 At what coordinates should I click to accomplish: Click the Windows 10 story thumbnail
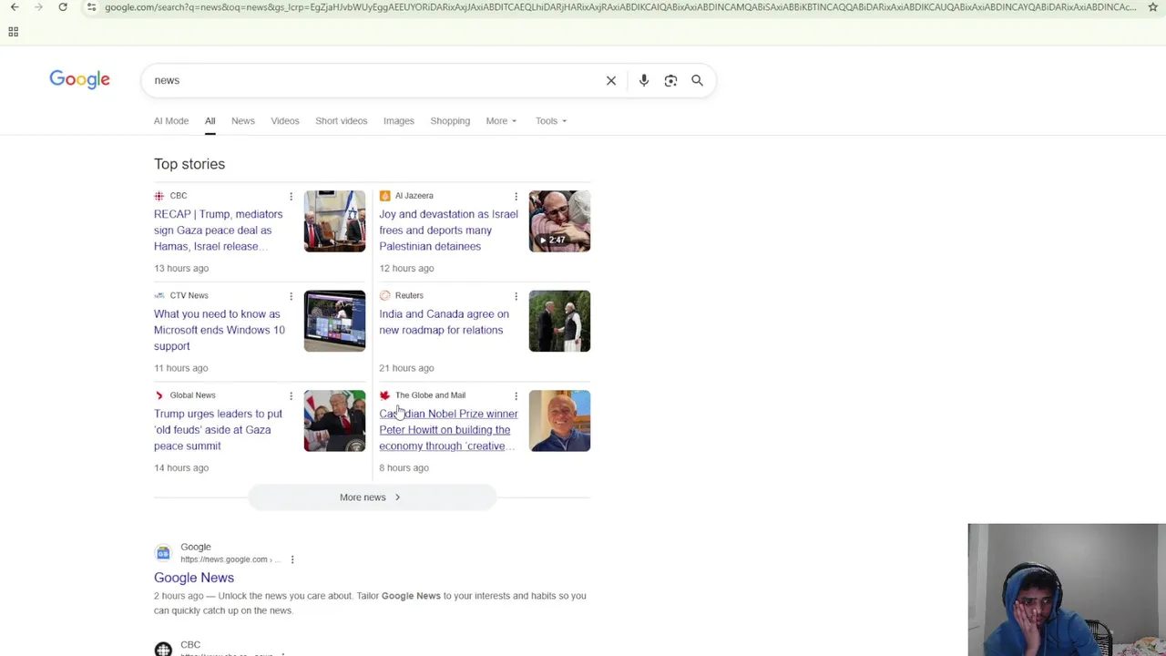(334, 321)
